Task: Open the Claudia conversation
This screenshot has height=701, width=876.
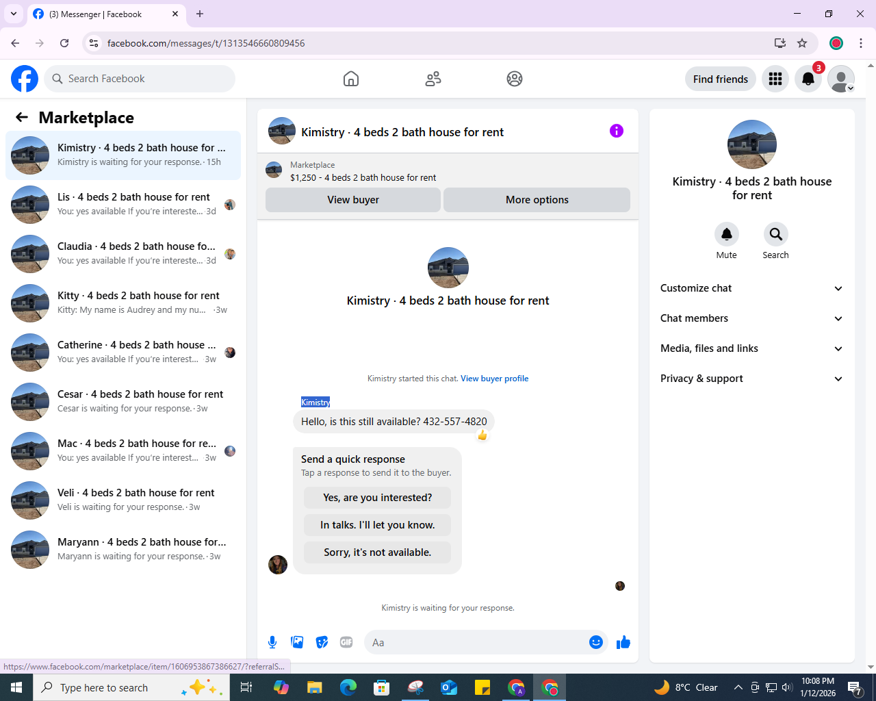Action: tap(123, 254)
